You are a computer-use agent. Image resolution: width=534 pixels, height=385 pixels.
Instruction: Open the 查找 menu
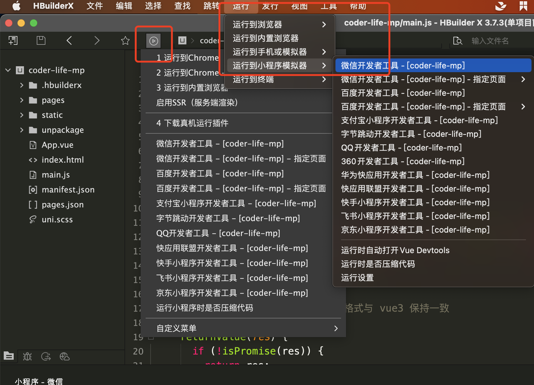pos(182,6)
